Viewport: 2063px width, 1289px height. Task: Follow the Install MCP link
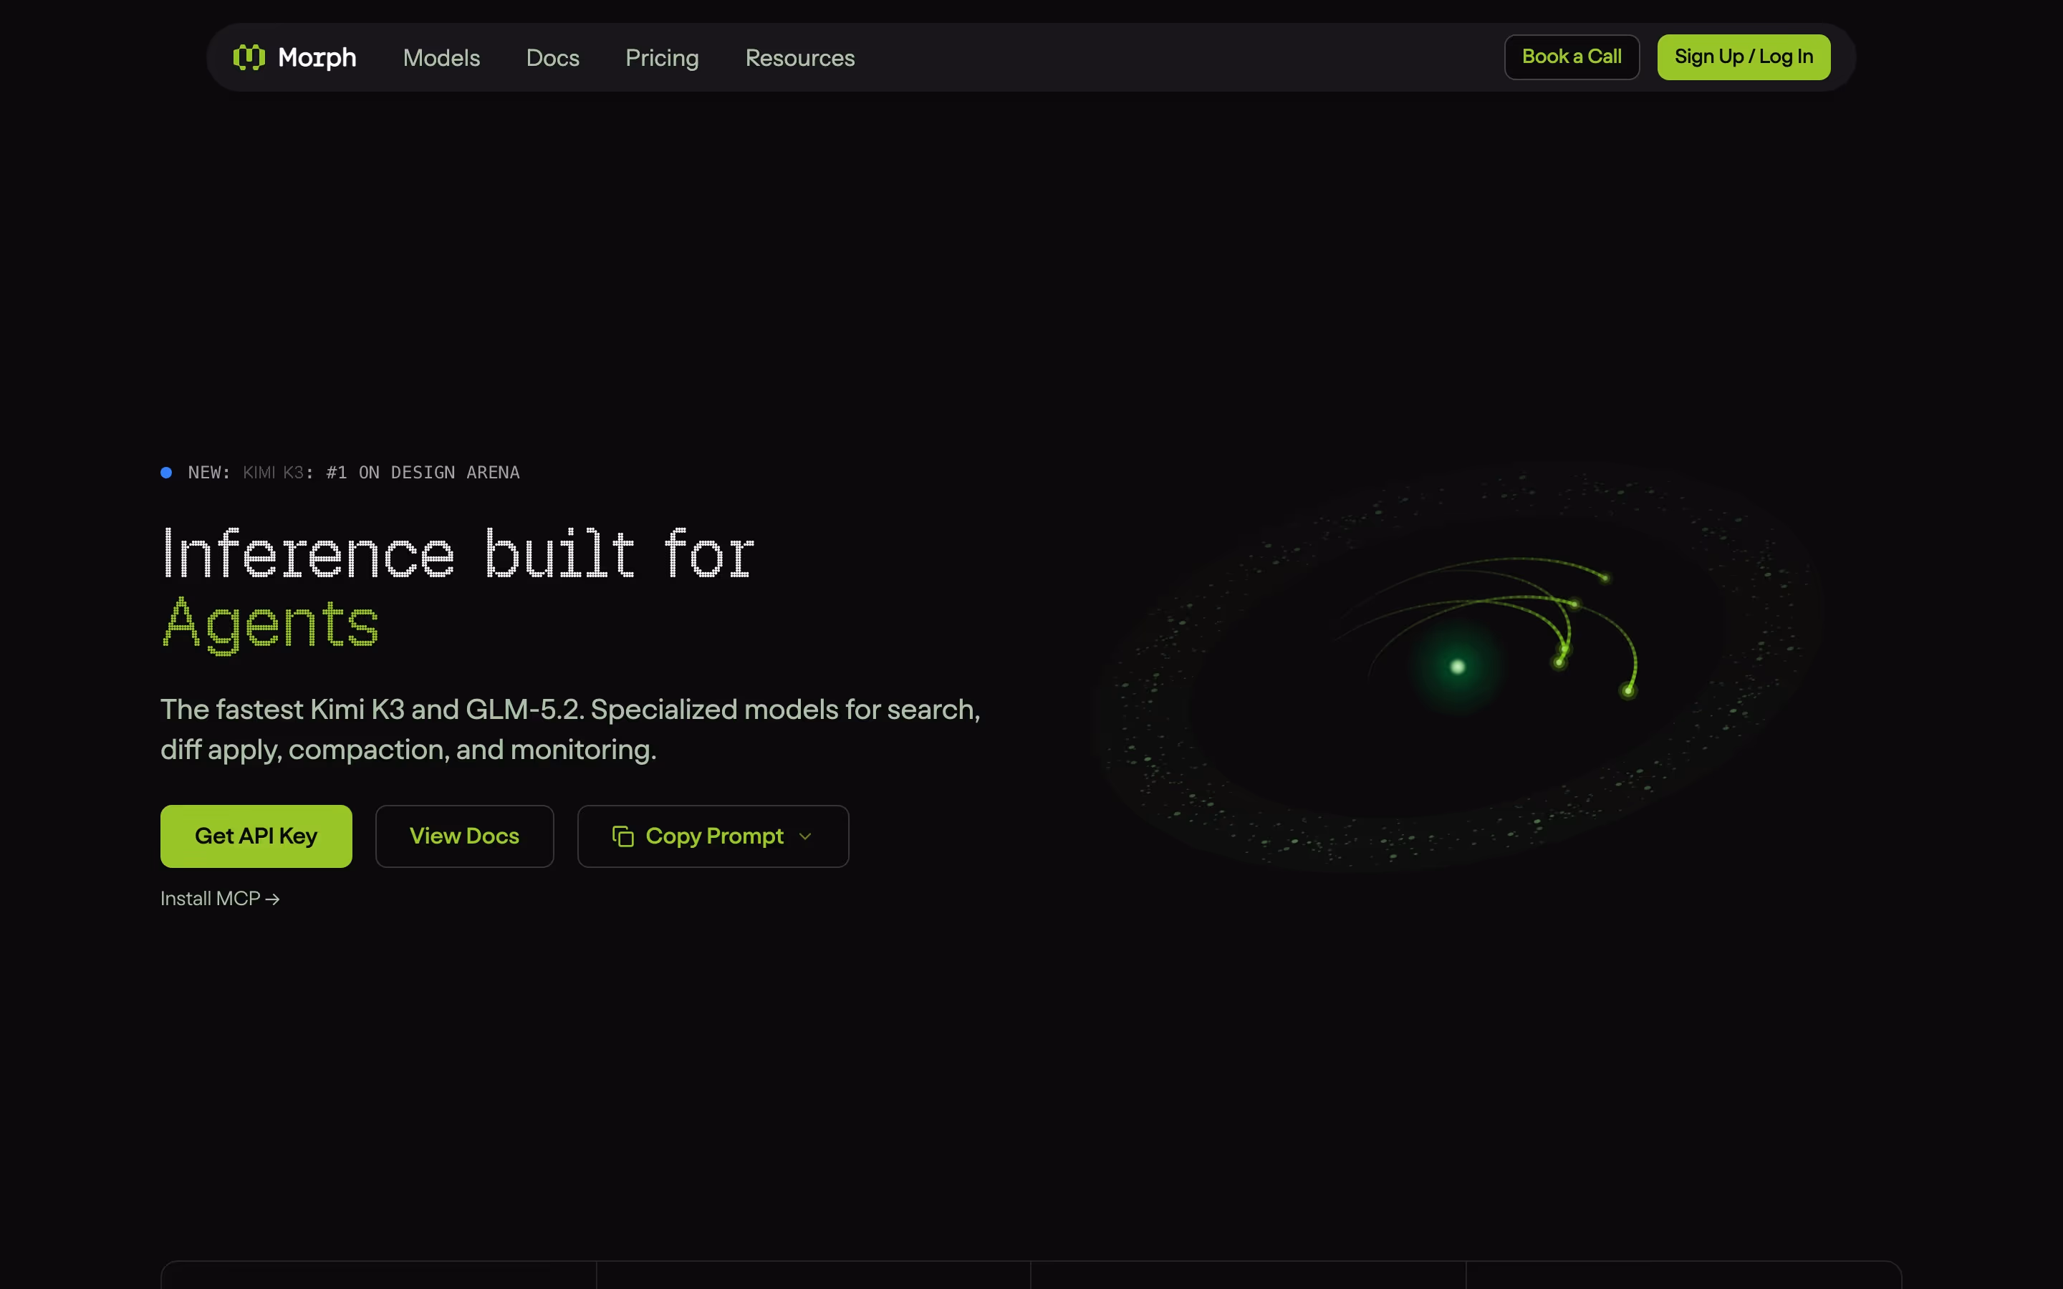pos(220,899)
